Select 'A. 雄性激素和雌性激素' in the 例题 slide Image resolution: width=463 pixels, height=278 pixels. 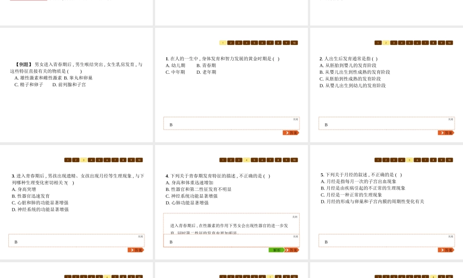coord(38,78)
